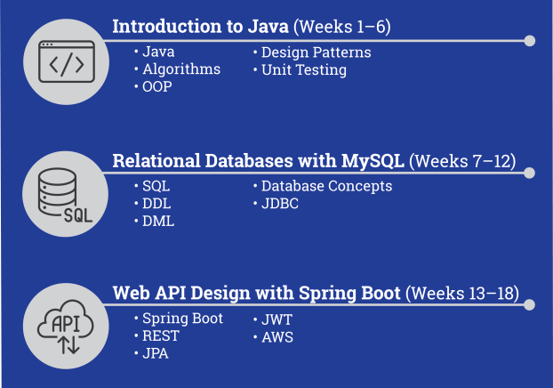Select the Web API Design with Spring Boot heading
The width and height of the screenshot is (553, 388).
316,294
